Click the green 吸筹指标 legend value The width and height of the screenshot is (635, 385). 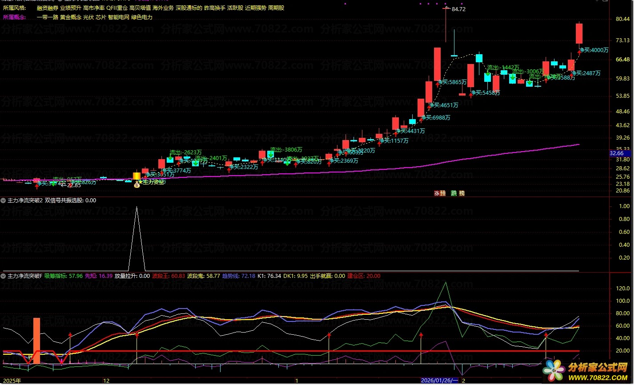(x=63, y=276)
